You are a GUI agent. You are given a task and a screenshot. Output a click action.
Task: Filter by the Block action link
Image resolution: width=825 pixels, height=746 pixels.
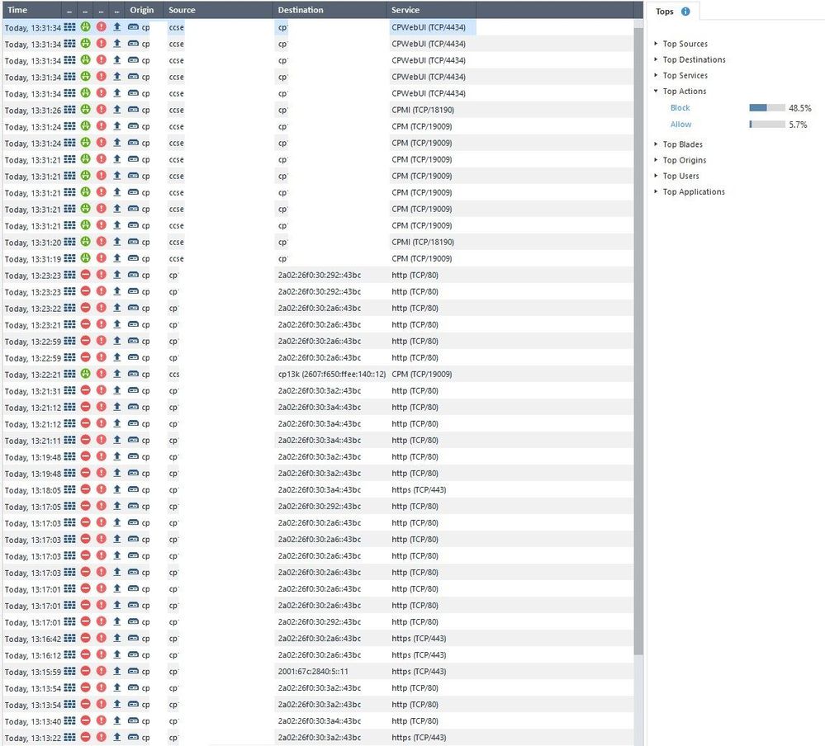click(680, 108)
